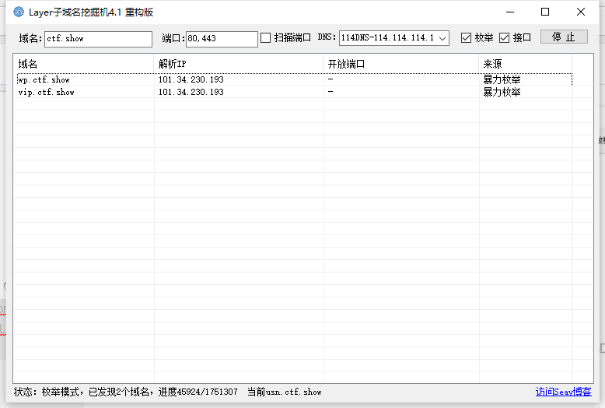The image size is (605, 408).
Task: Enable the 扫描端口 checkbox
Action: coord(265,38)
